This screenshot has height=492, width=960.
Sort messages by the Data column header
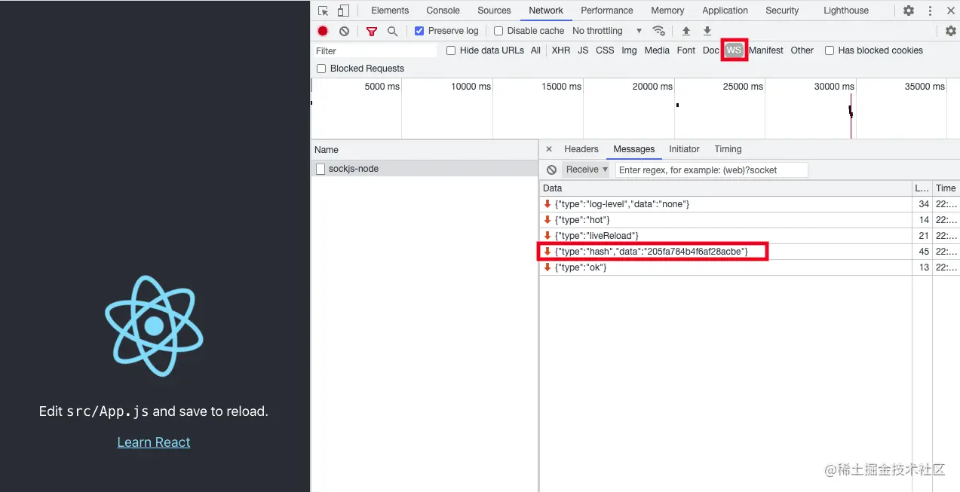click(726, 188)
